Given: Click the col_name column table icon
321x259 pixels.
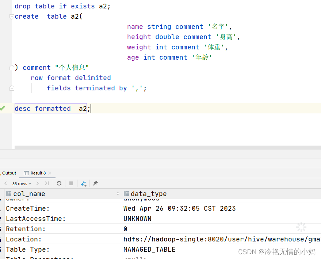Looking at the screenshot, I should pyautogui.click(x=9, y=194).
